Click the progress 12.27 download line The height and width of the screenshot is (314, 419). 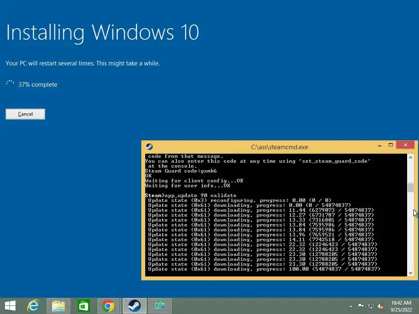261,215
